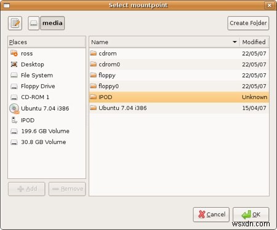Select the IPOD device icon in Places
This screenshot has height=230, width=277.
[14, 120]
